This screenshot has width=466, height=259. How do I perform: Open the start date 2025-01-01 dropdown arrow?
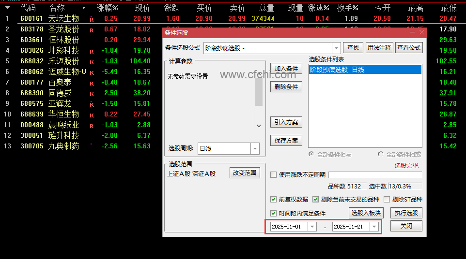pos(312,227)
